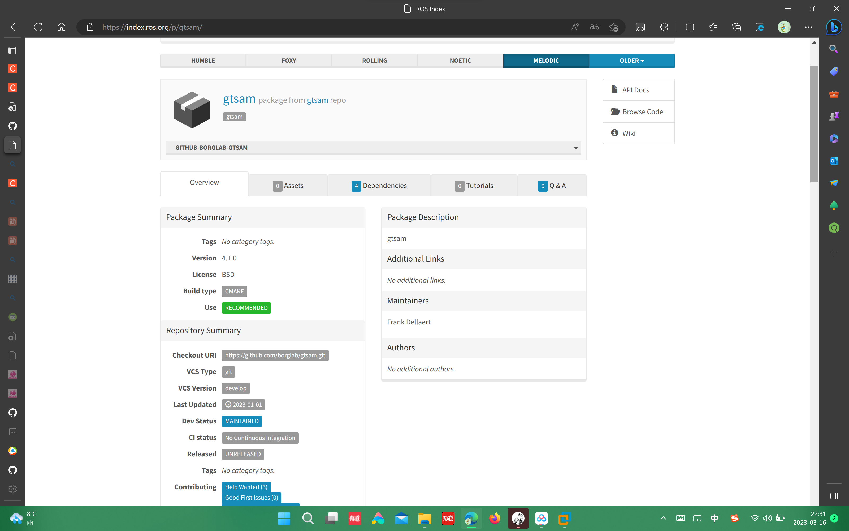Select the MELODIC distro tab
The width and height of the screenshot is (849, 531).
(546, 61)
